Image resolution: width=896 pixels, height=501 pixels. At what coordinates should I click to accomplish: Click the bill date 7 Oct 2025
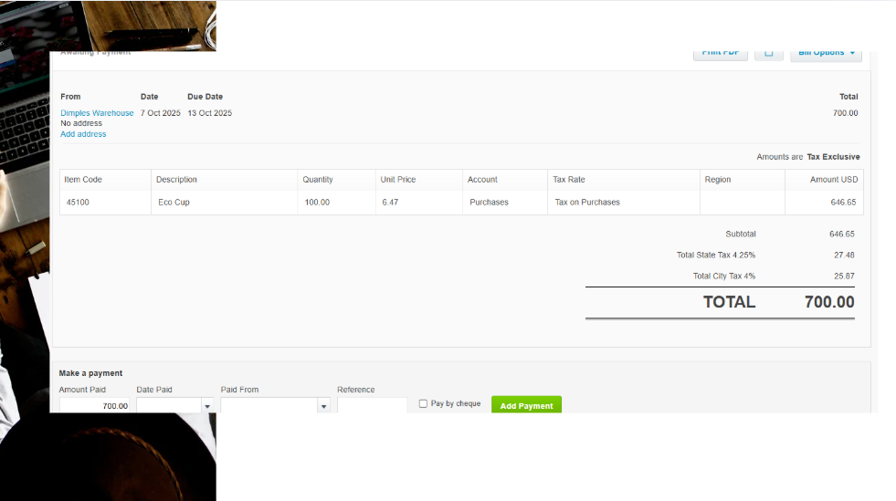161,113
